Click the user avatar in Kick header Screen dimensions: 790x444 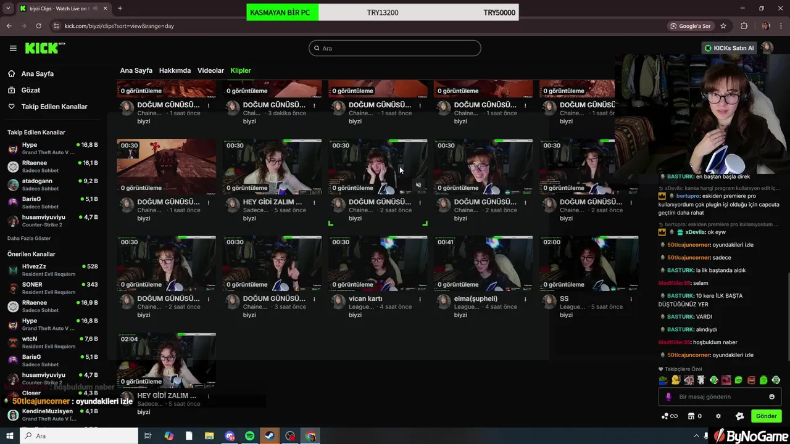click(767, 48)
